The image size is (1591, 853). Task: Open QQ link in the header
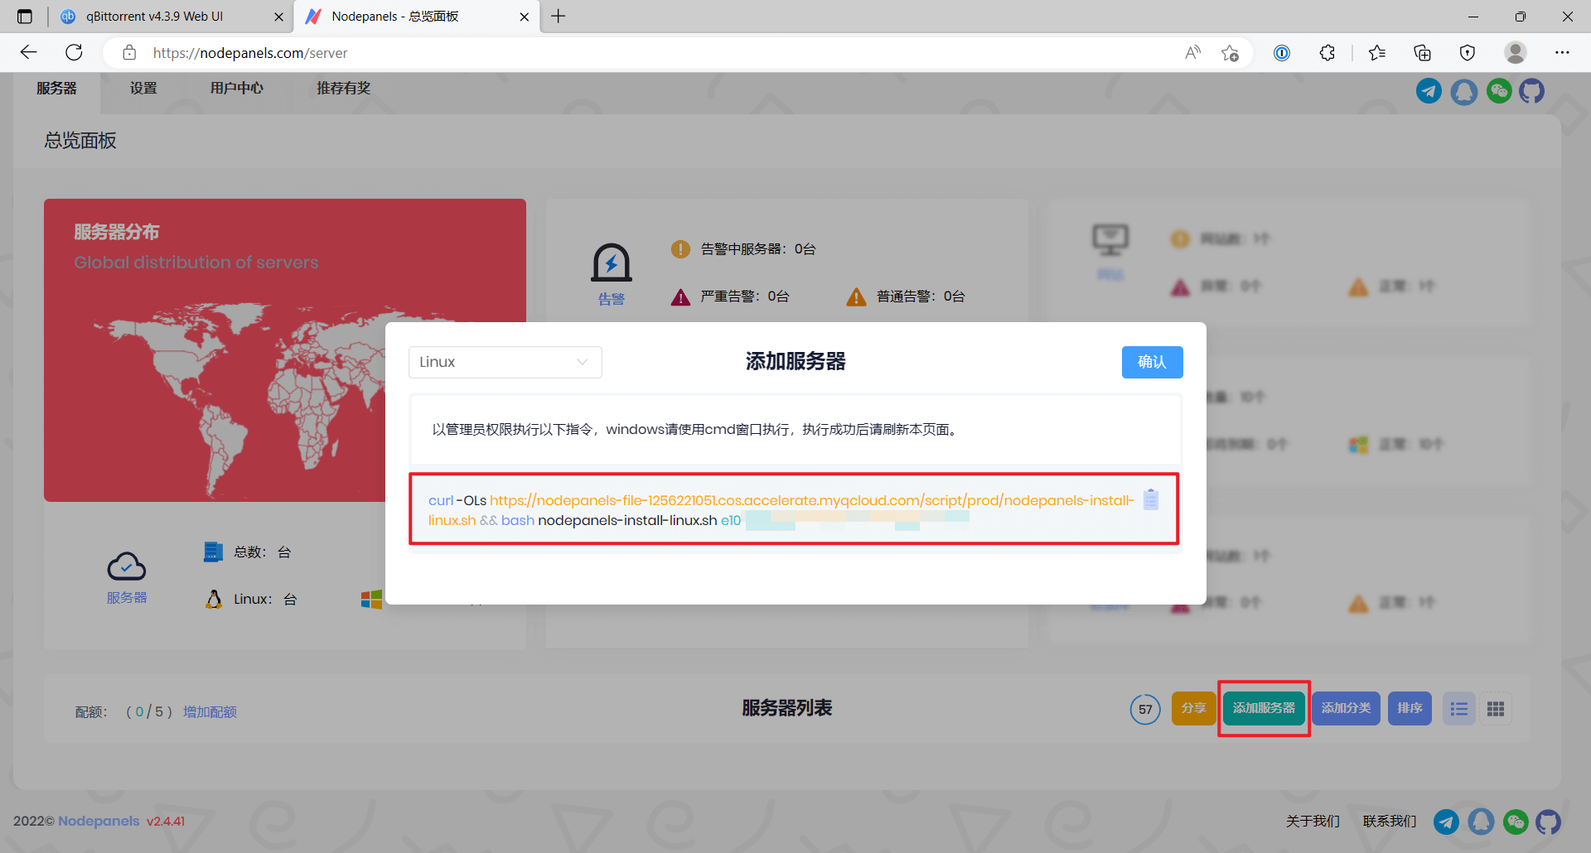point(1464,91)
